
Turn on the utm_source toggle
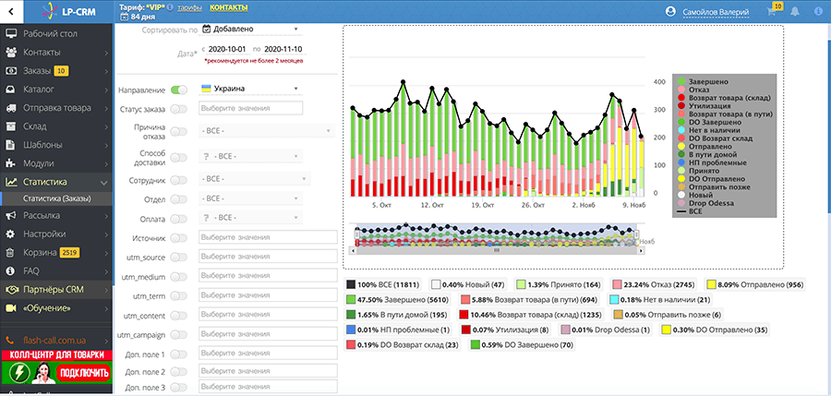[x=178, y=258]
